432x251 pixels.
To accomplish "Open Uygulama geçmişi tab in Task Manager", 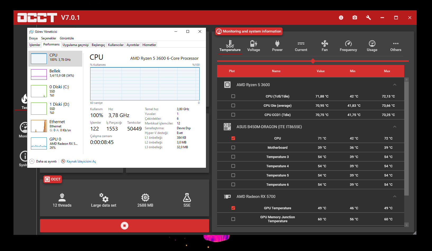I will pos(76,45).
